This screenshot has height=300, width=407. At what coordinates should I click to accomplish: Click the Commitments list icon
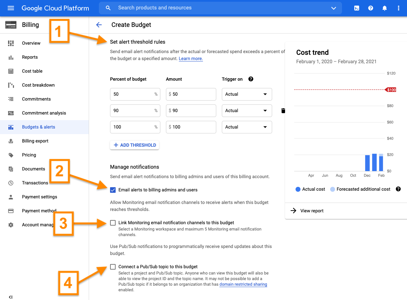tap(11, 99)
